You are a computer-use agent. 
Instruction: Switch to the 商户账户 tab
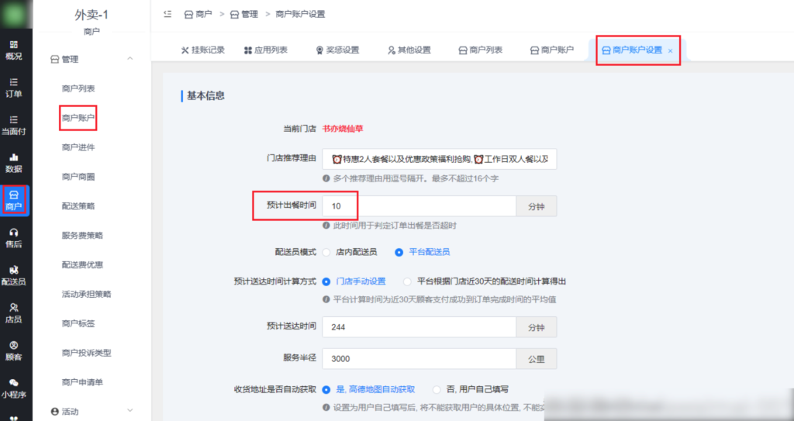[x=552, y=50]
